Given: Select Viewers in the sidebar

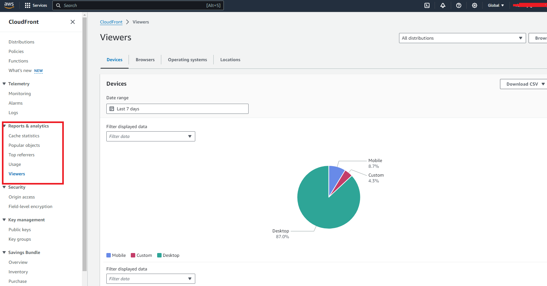Looking at the screenshot, I should 17,174.
